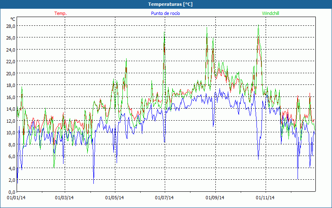Viewport: 332px width, 208px height.
Task: Click the 16,0 y-axis value
Action: pos(11,97)
